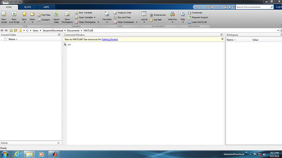The image size is (282, 158).
Task: Expand Clear Workspace dropdown arrow
Action: pyautogui.click(x=98, y=22)
